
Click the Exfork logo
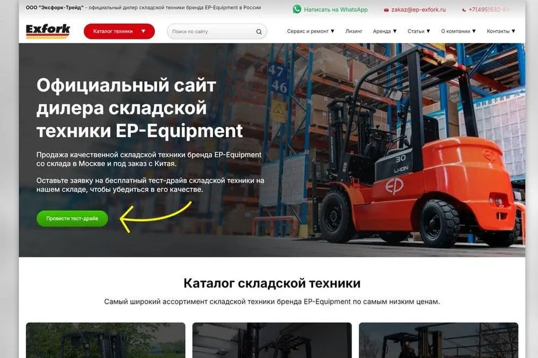48,31
